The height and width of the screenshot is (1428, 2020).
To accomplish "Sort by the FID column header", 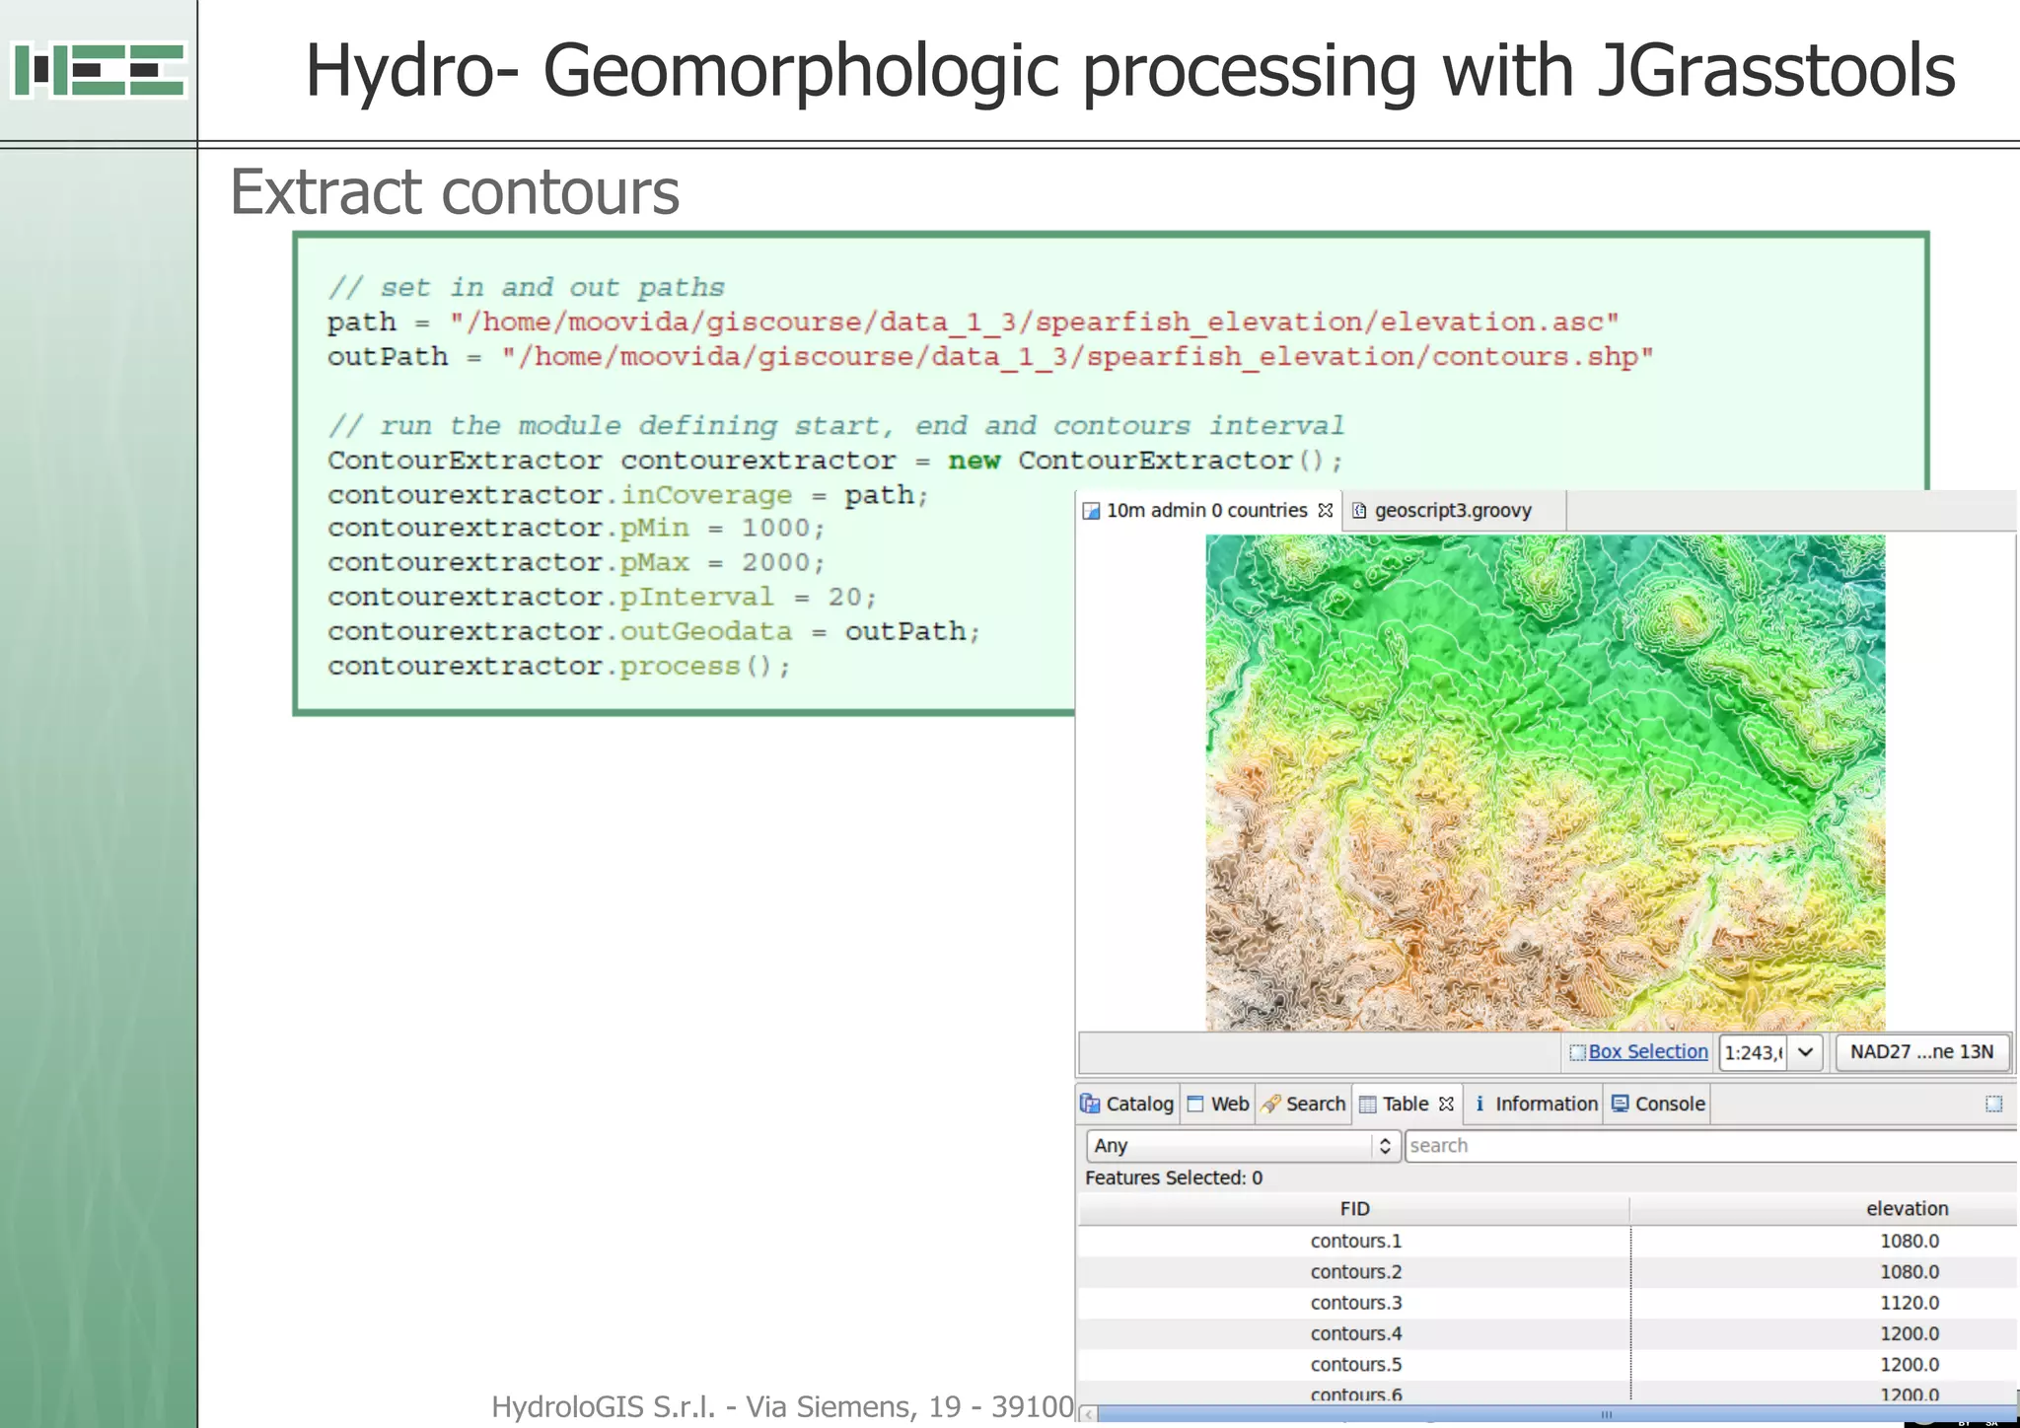I will (x=1354, y=1208).
